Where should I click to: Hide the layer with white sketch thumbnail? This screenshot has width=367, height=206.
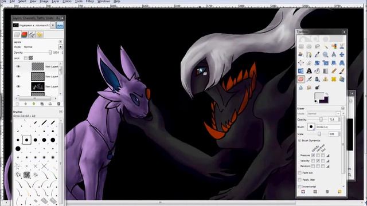pos(18,86)
